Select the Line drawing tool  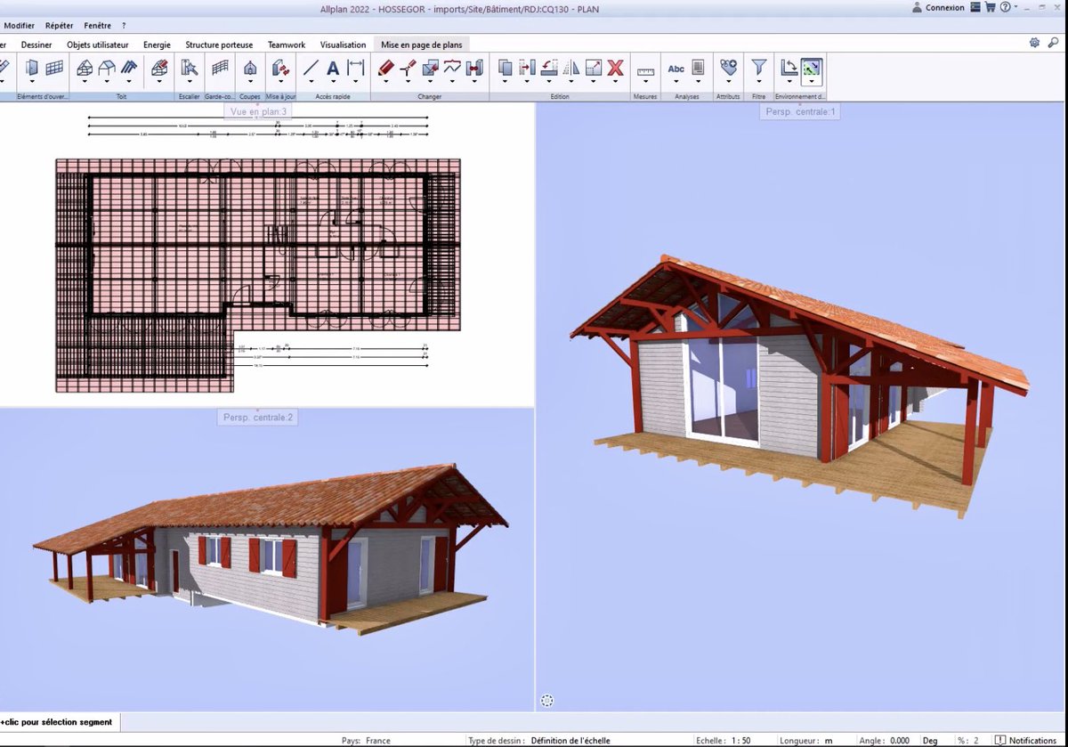tap(310, 68)
